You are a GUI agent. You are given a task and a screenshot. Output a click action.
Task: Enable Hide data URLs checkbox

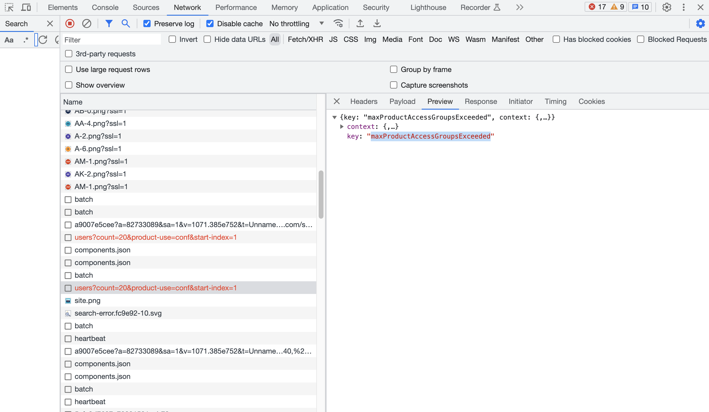207,39
